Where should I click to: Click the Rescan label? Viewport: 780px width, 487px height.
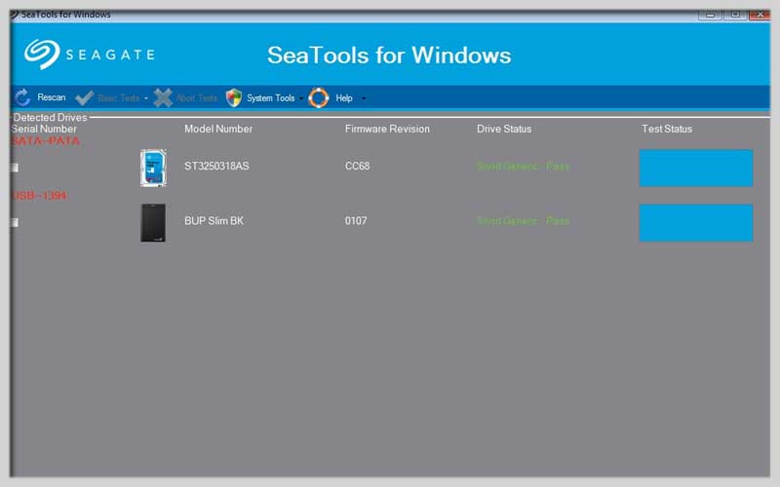[x=52, y=97]
